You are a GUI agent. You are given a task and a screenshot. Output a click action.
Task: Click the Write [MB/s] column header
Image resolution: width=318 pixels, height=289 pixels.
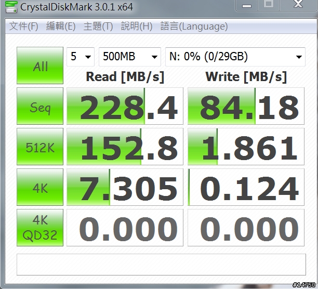pyautogui.click(x=246, y=77)
